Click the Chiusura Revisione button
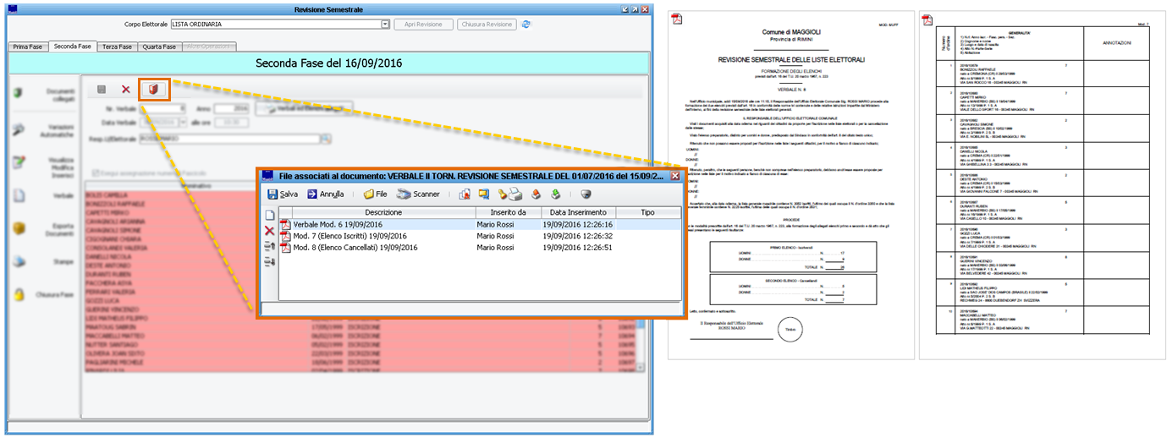1172x443 pixels. pyautogui.click(x=487, y=25)
